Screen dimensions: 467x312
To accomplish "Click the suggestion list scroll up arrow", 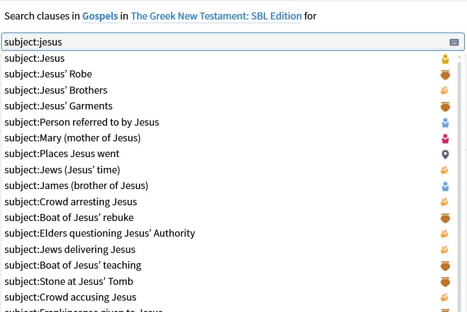I will [459, 57].
